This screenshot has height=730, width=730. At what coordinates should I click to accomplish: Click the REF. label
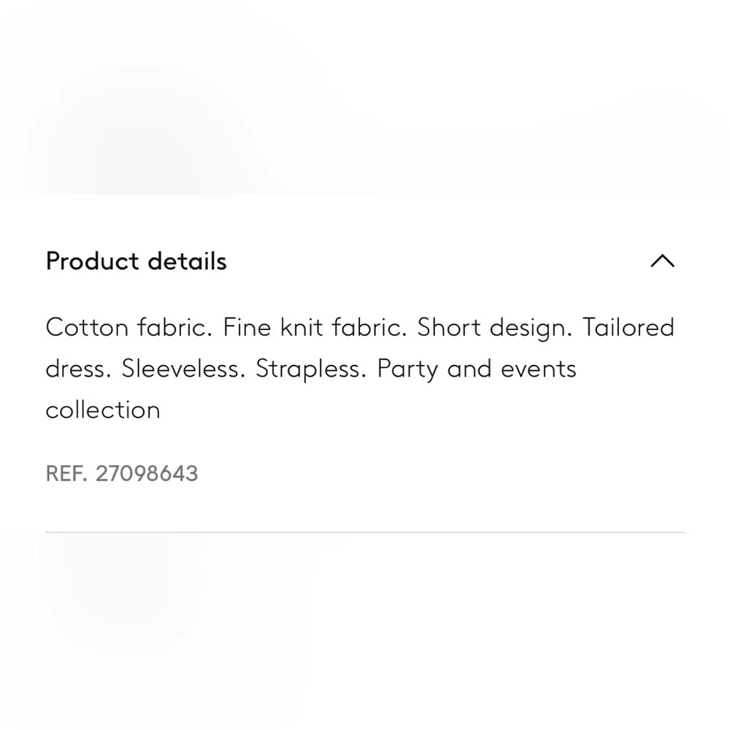(x=66, y=474)
